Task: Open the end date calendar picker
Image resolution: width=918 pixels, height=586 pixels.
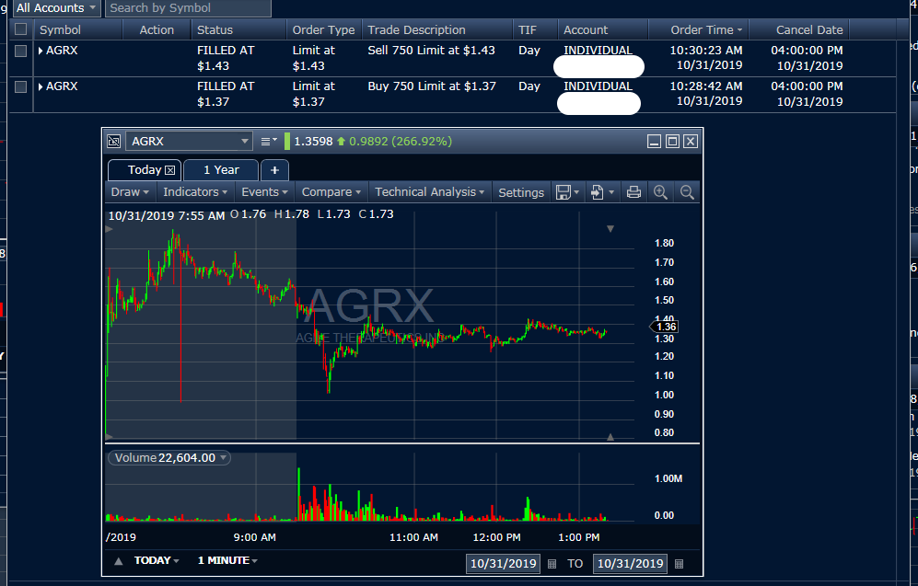Action: click(680, 564)
